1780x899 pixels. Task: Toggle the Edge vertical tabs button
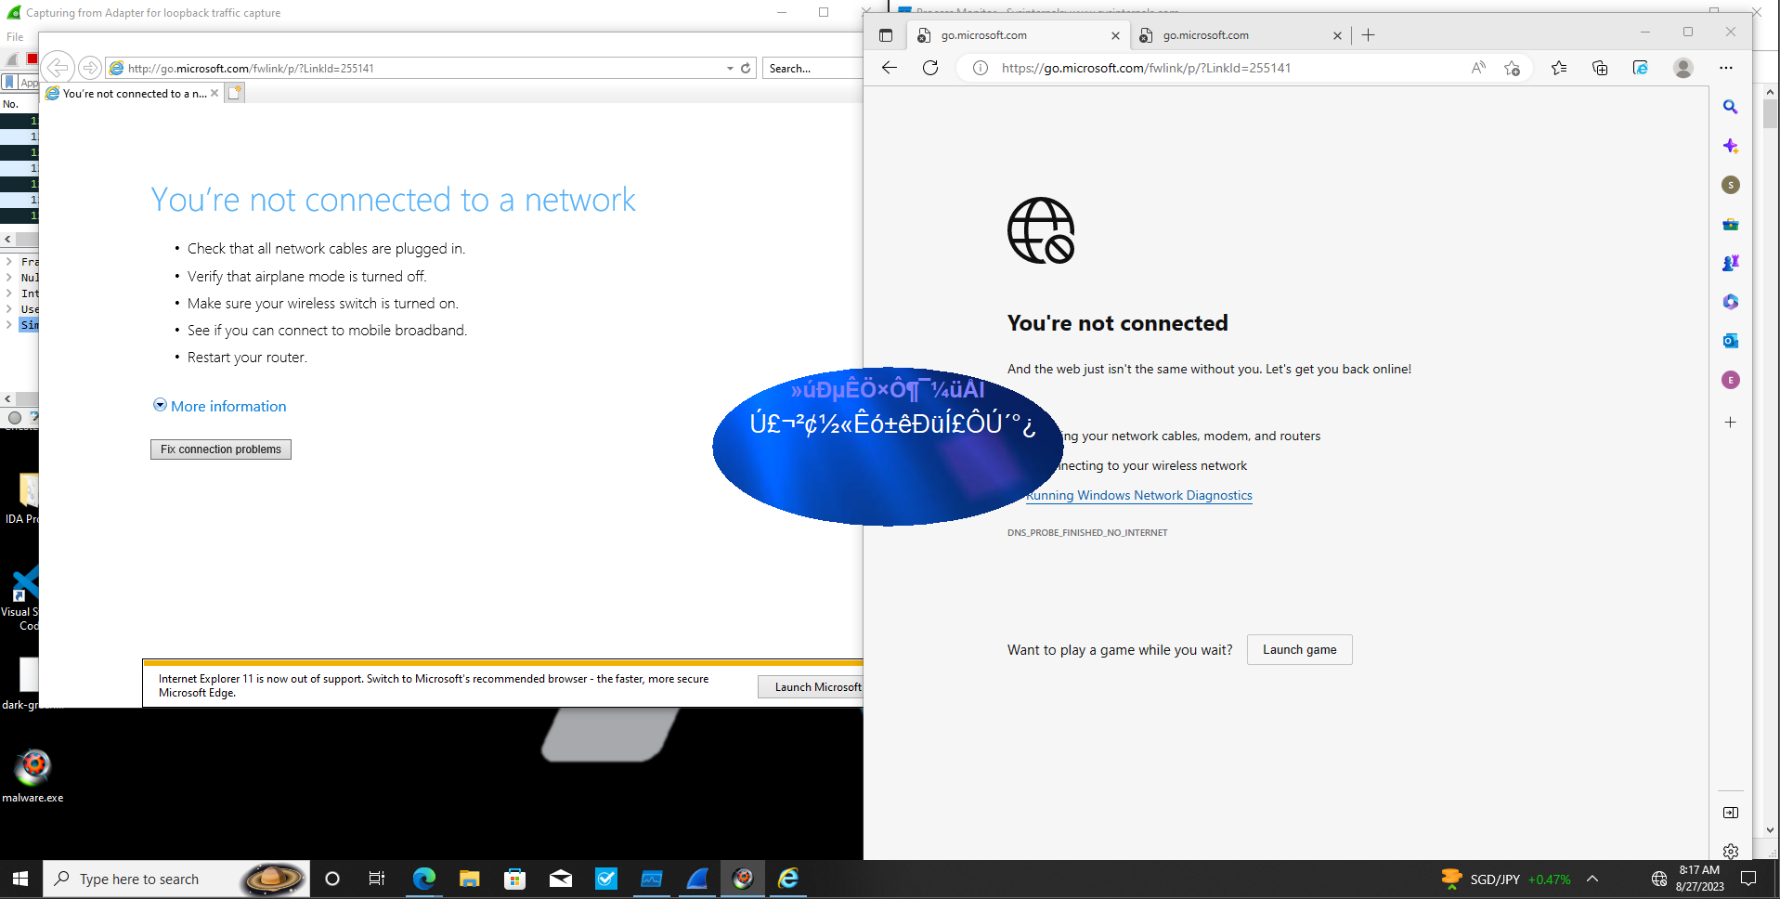point(886,35)
